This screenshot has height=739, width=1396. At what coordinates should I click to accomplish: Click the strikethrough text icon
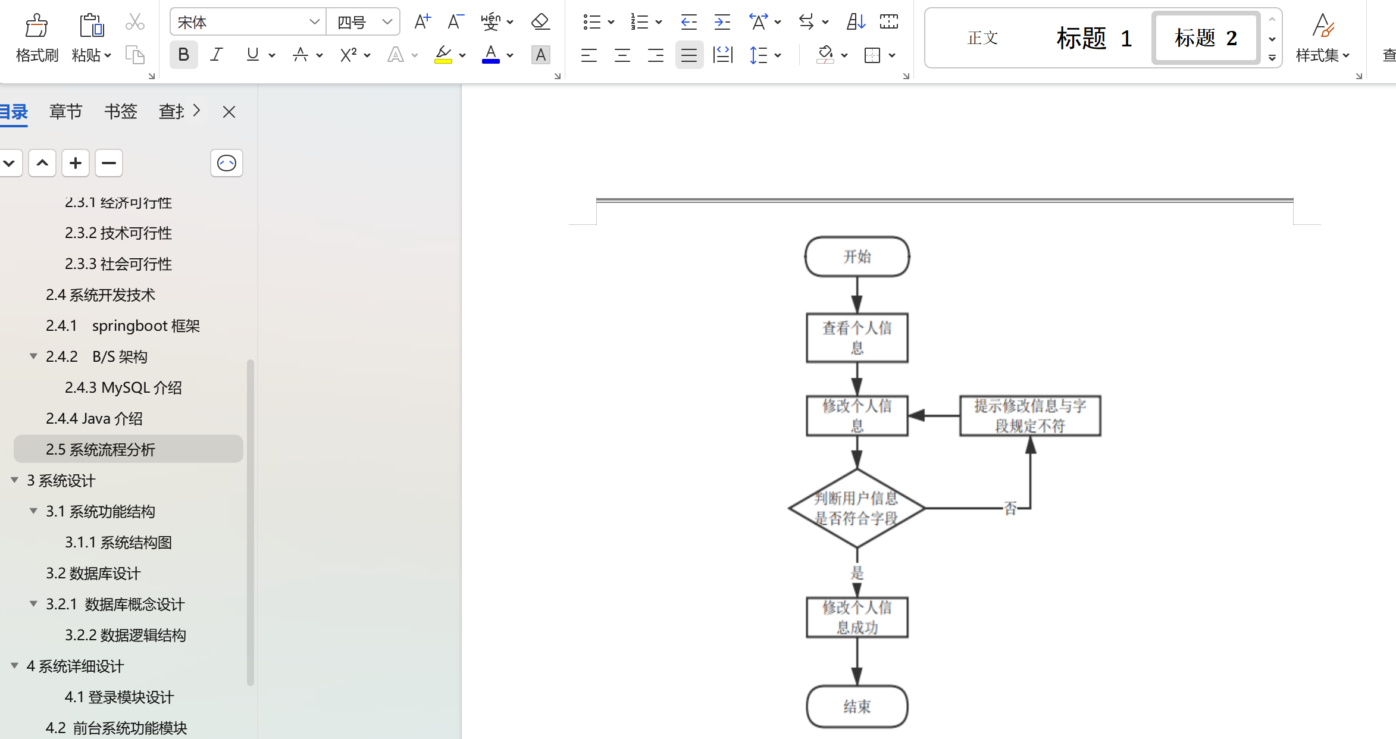(x=301, y=55)
